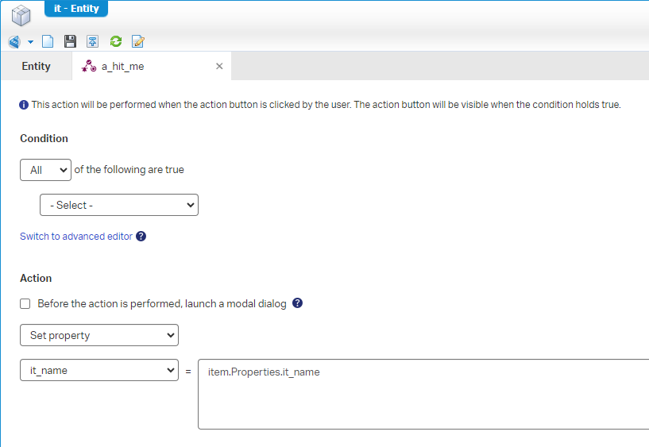Click the entity cube icon in header

point(21,15)
